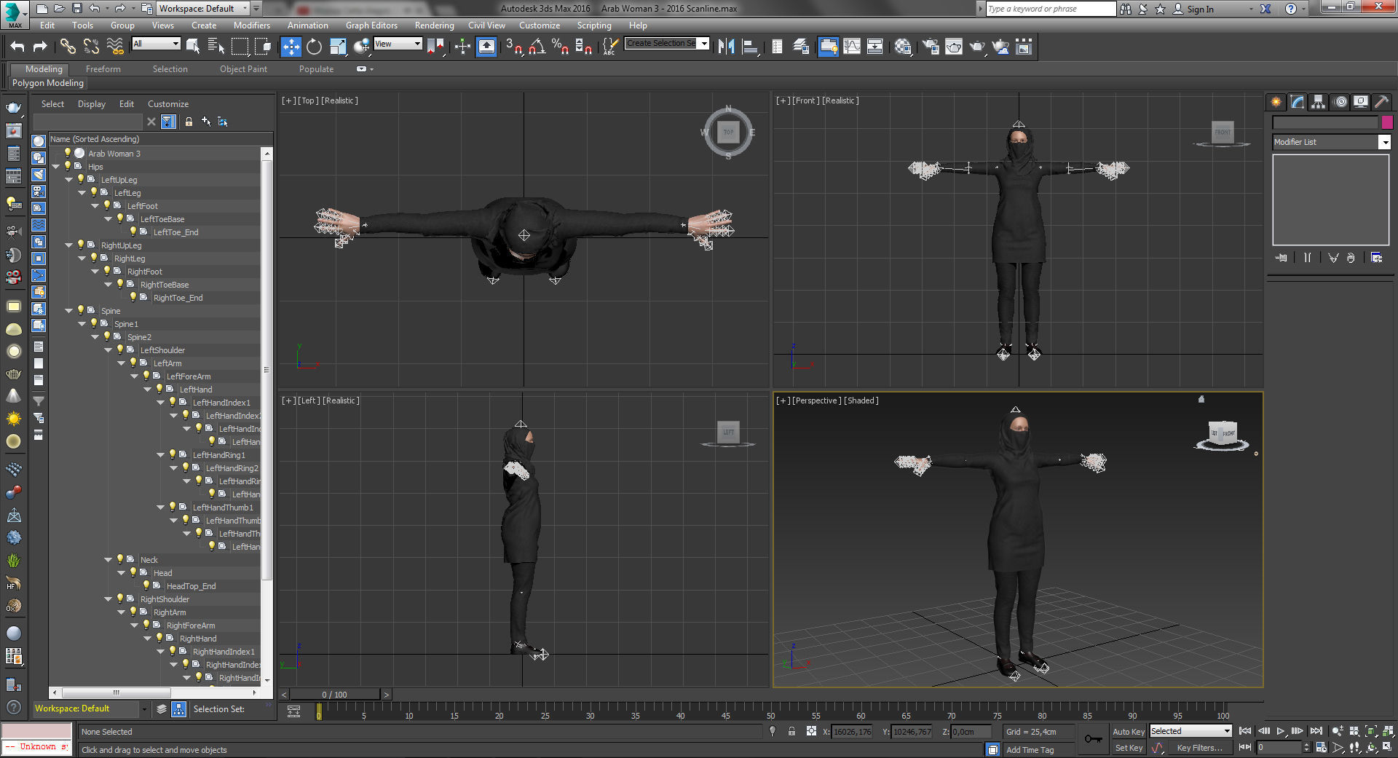Toggle the light bulb for Neck
Screen dimensions: 1398x758
pyautogui.click(x=120, y=559)
